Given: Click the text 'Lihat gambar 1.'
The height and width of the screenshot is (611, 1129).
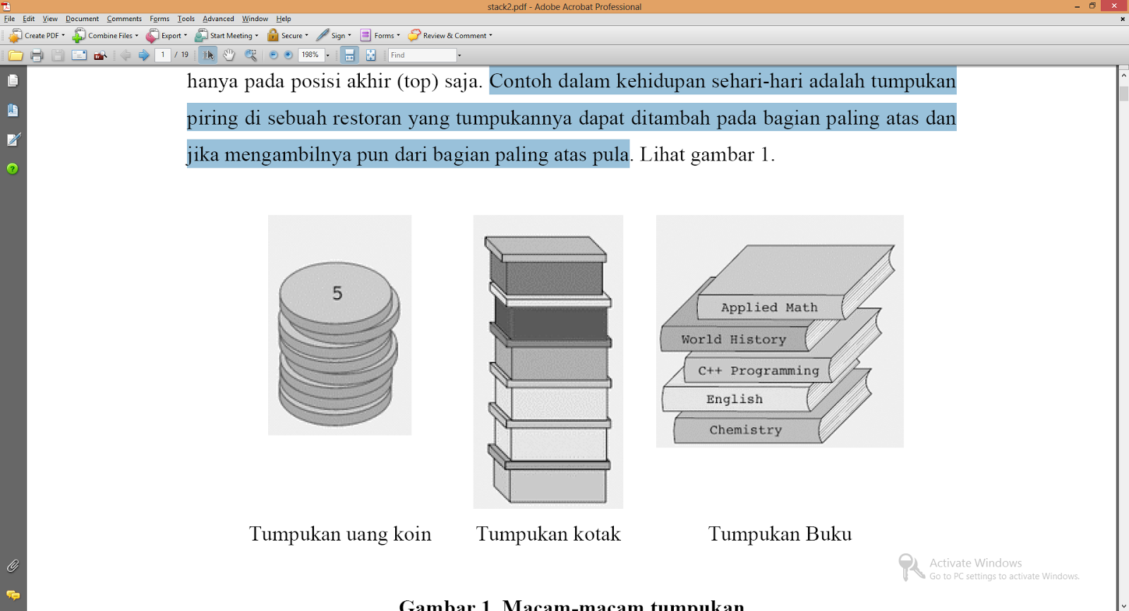Looking at the screenshot, I should click(x=707, y=154).
